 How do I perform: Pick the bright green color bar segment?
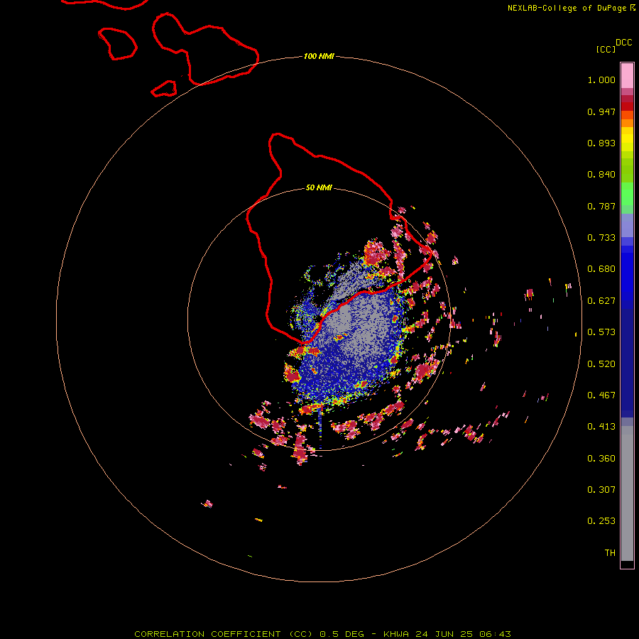627,194
